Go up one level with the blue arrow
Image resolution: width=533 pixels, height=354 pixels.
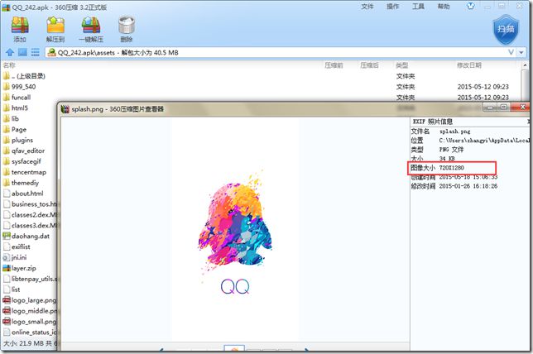[x=10, y=52]
